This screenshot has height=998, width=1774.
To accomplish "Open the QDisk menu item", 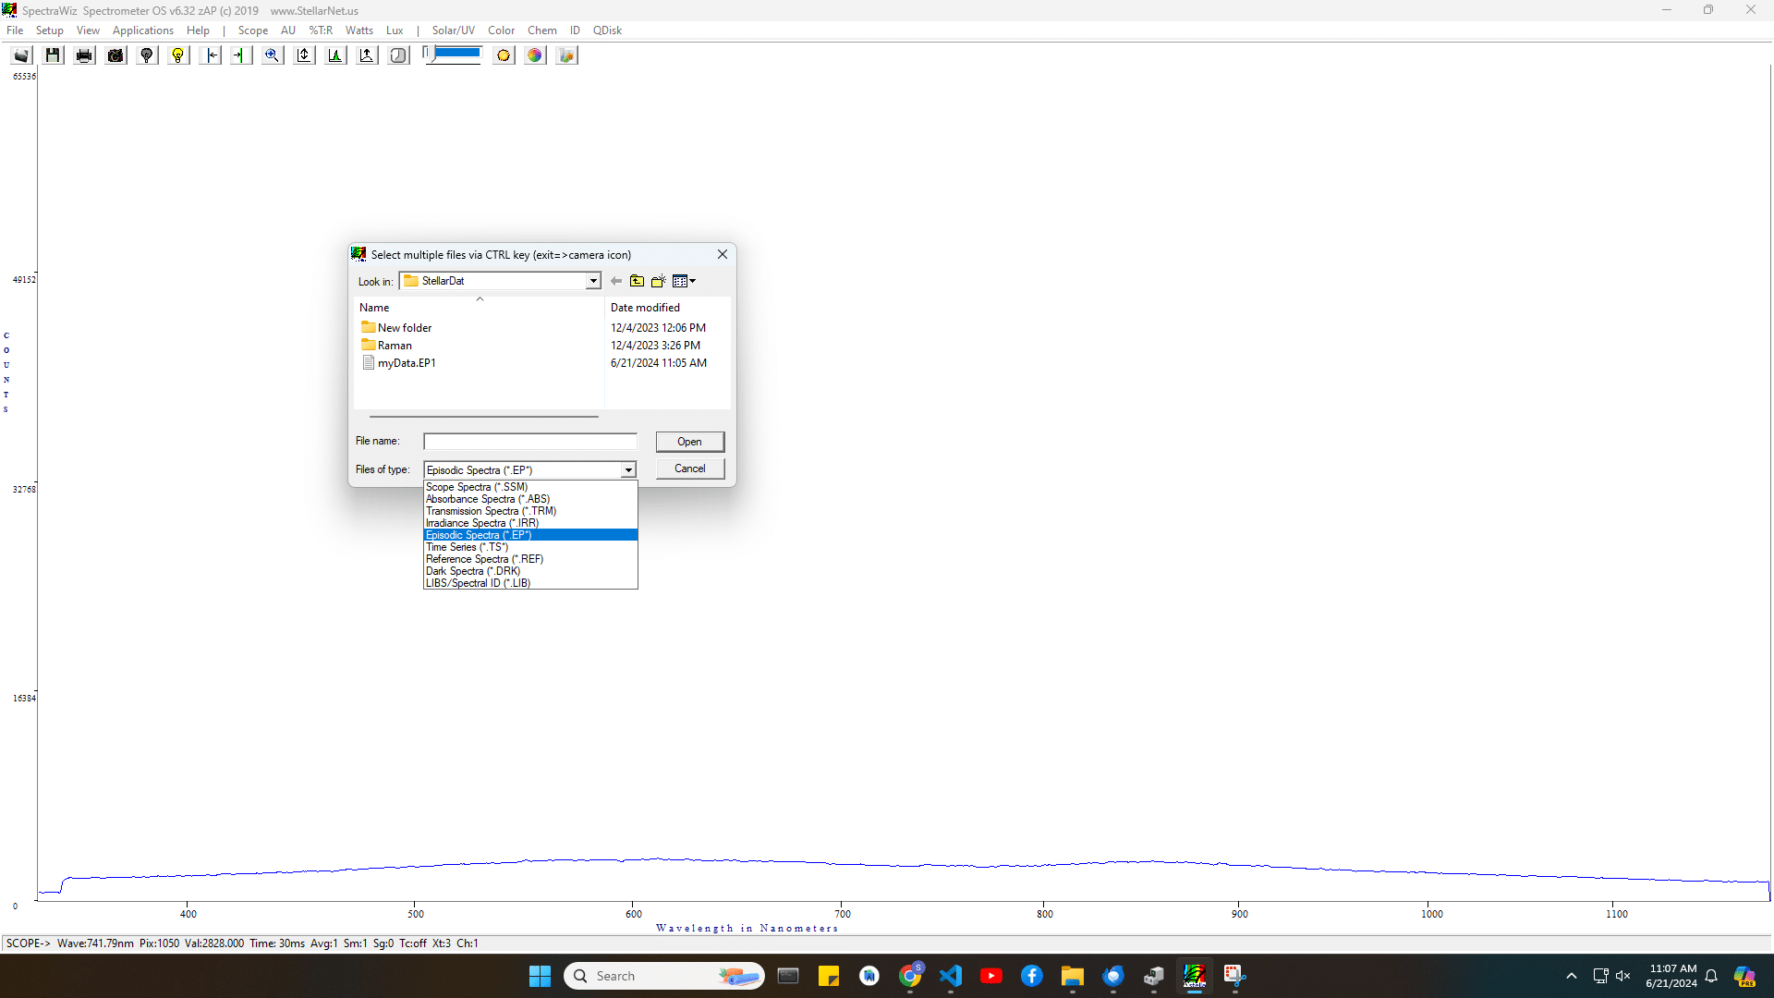I will [607, 30].
